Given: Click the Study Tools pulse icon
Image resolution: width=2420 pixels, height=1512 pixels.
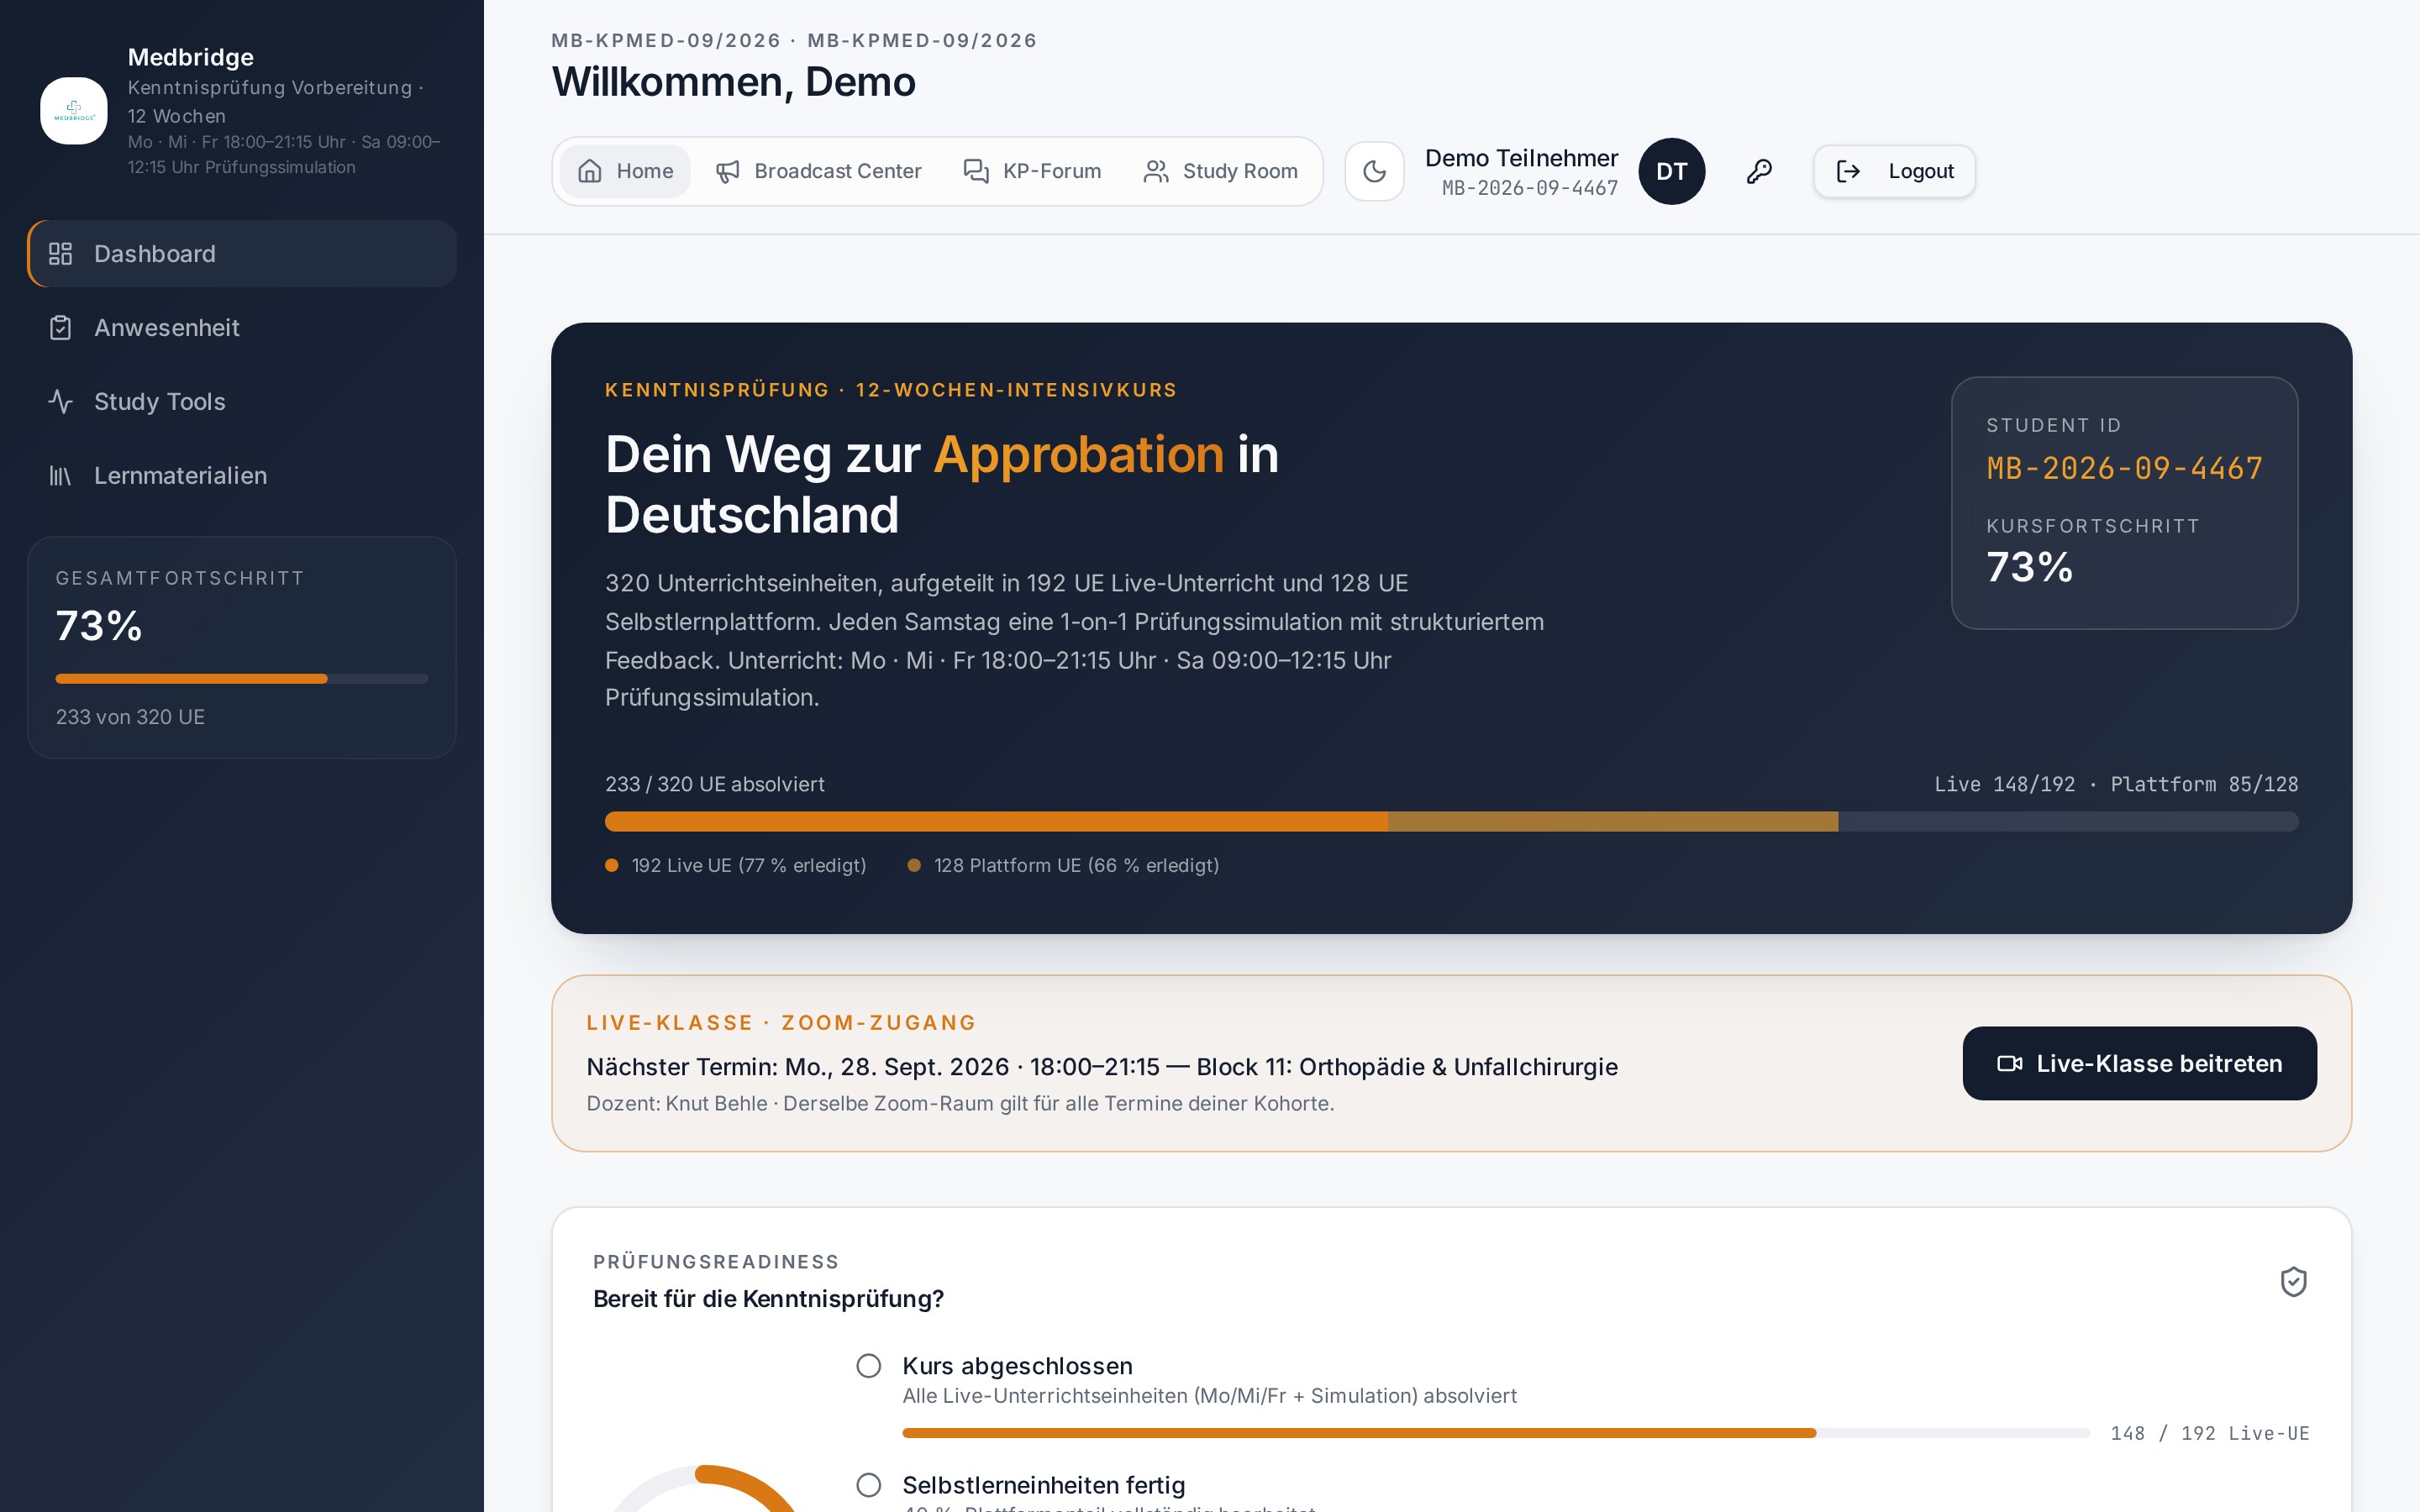Looking at the screenshot, I should point(61,402).
